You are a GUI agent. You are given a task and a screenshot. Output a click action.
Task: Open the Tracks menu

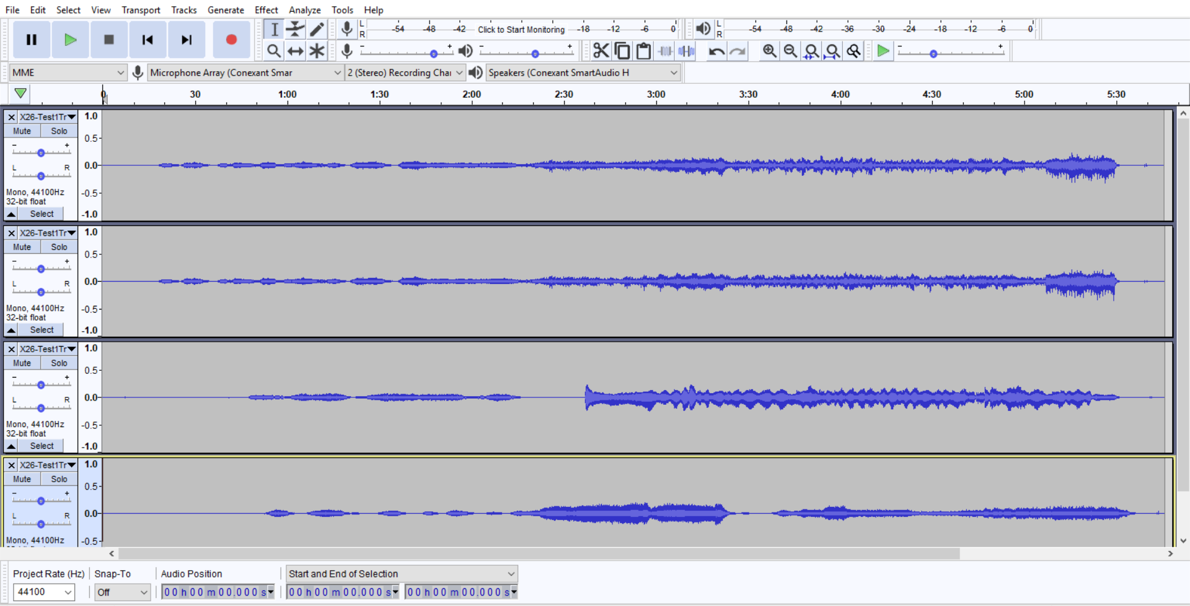[184, 10]
